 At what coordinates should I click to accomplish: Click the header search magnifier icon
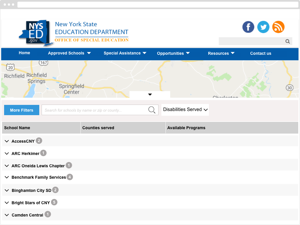(288, 41)
